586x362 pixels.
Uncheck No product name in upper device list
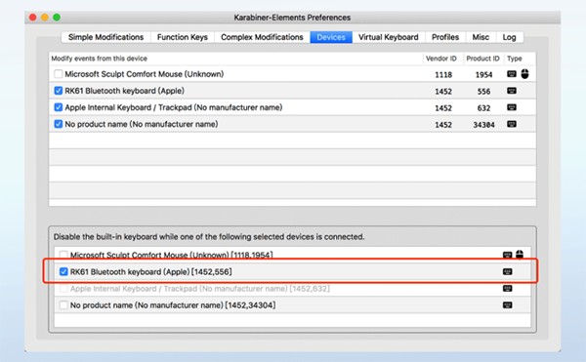(58, 124)
